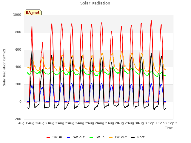This screenshot has width=191, height=143.
Task: Click the 400 y-axis tick label
Action: (18, 67)
